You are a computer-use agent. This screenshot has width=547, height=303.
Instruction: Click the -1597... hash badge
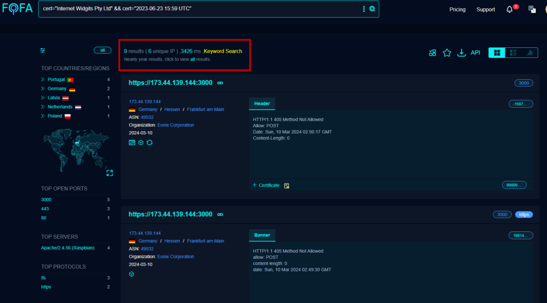tap(521, 104)
